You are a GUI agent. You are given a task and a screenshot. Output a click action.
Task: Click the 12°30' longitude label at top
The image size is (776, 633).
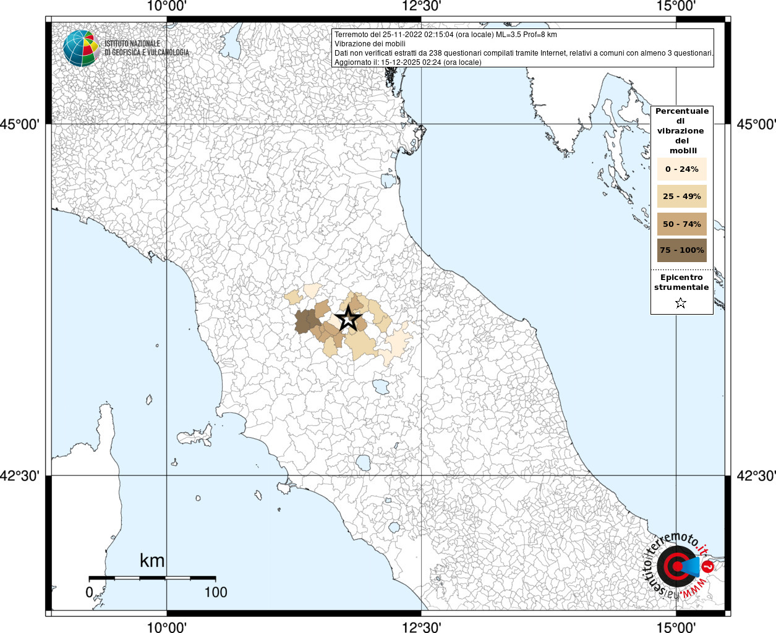[x=422, y=6]
